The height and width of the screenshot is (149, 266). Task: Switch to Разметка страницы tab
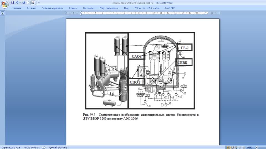[x=52, y=8]
